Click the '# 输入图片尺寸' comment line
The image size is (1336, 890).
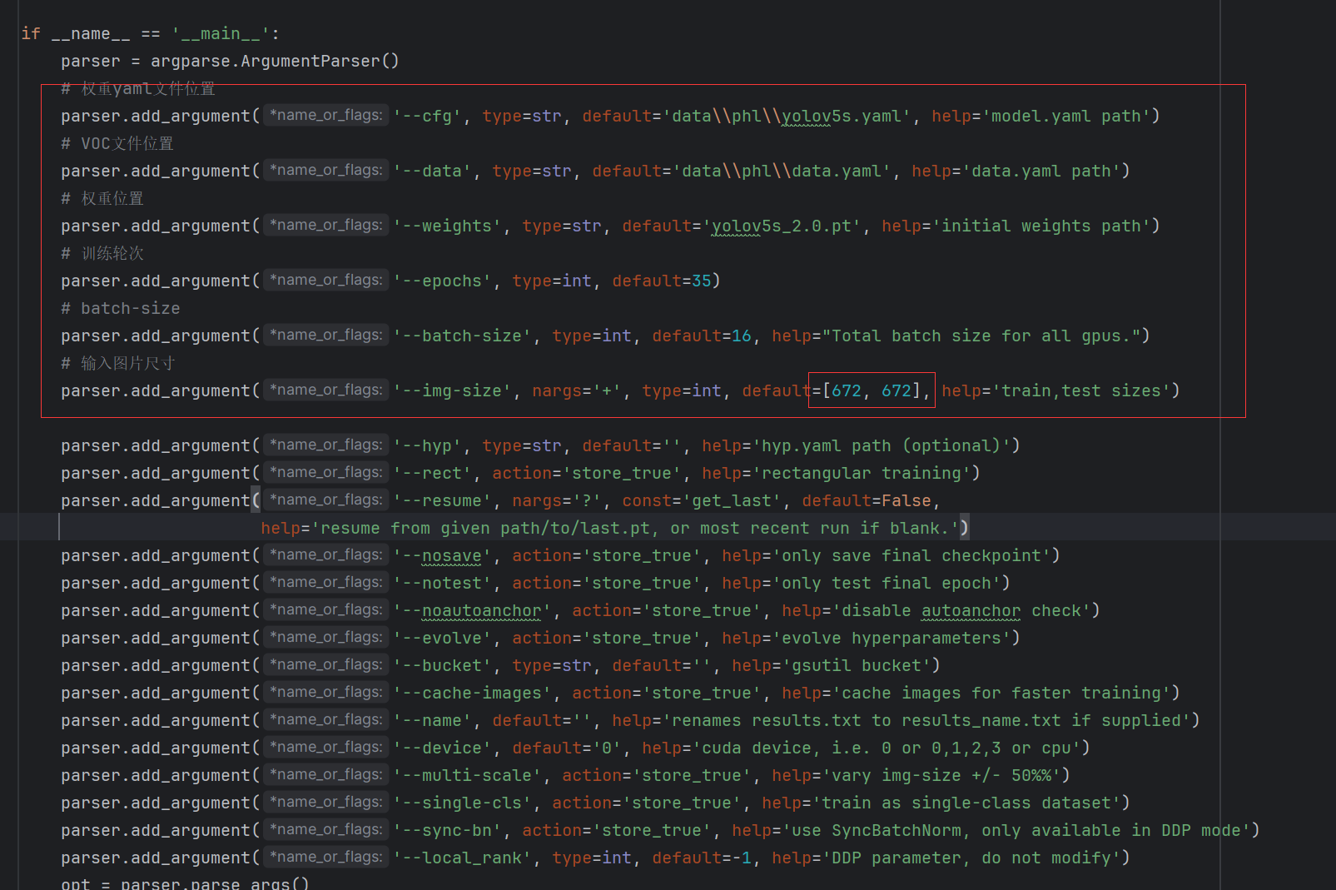[x=117, y=363]
